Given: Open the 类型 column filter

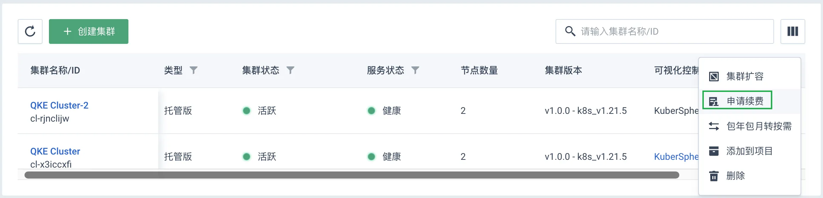Looking at the screenshot, I should pyautogui.click(x=193, y=70).
